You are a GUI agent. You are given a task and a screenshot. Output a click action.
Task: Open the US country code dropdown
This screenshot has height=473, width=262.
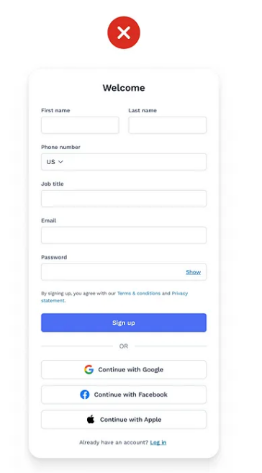tap(55, 162)
